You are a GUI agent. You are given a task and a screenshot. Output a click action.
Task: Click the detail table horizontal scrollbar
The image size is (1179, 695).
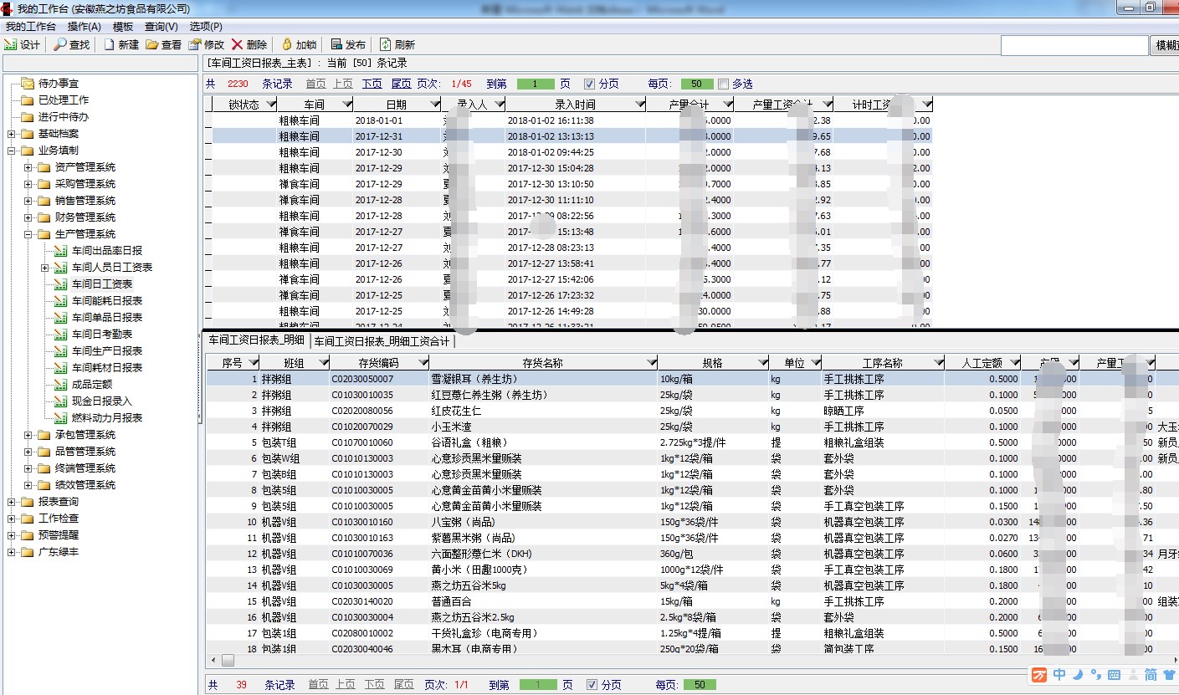pos(586,661)
